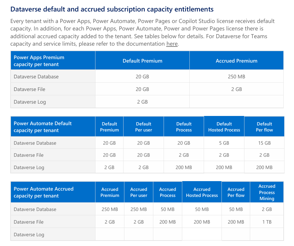
Task: Click Accrued Hosted Process column header
Action: tap(202, 192)
